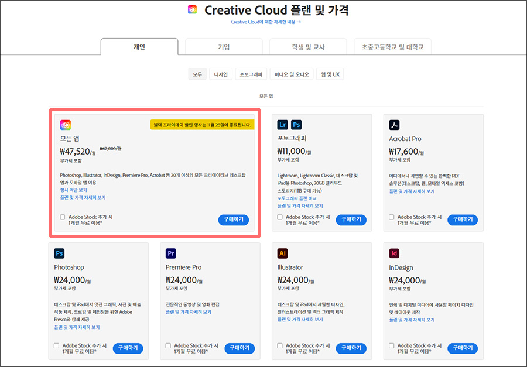Click the Lightroom icon in 포토그래피 card

click(x=283, y=125)
